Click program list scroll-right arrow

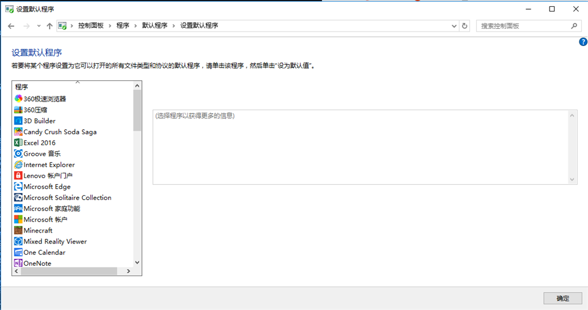[129, 271]
